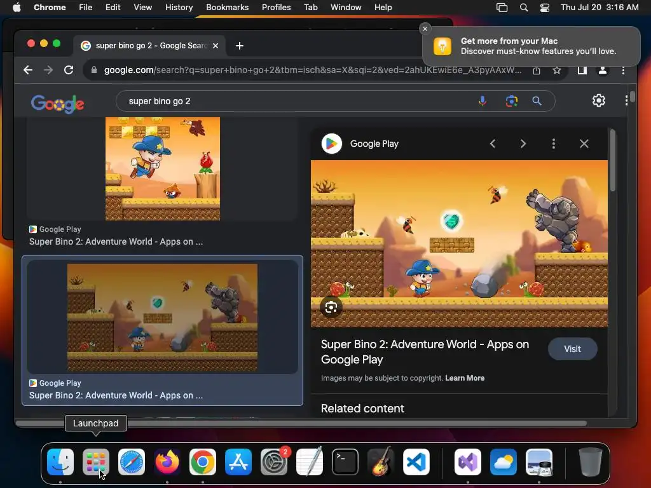
Task: Click the large preview game image
Action: [459, 243]
